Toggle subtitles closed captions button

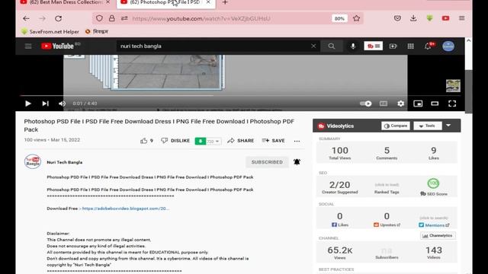coord(384,104)
